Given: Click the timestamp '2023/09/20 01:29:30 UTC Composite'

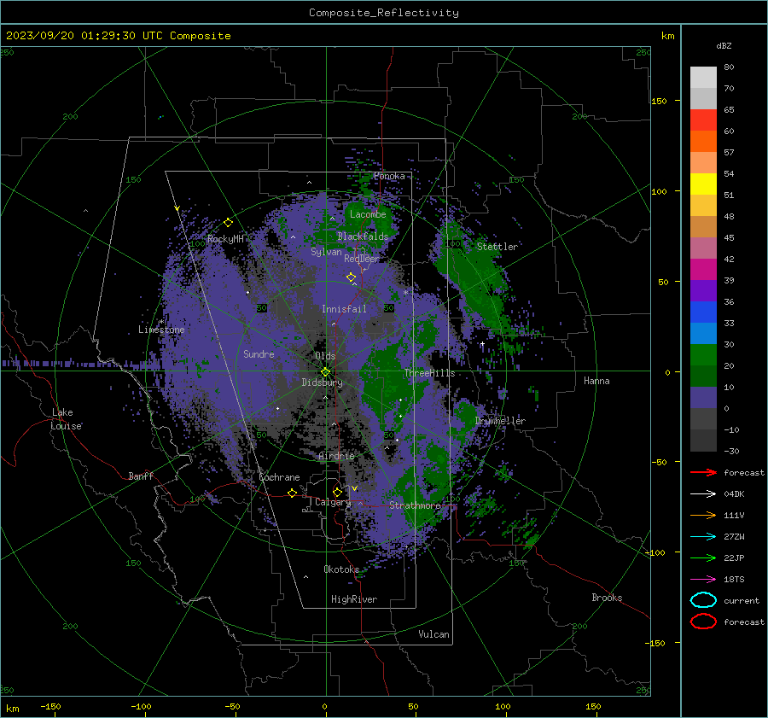Looking at the screenshot, I should coord(118,36).
